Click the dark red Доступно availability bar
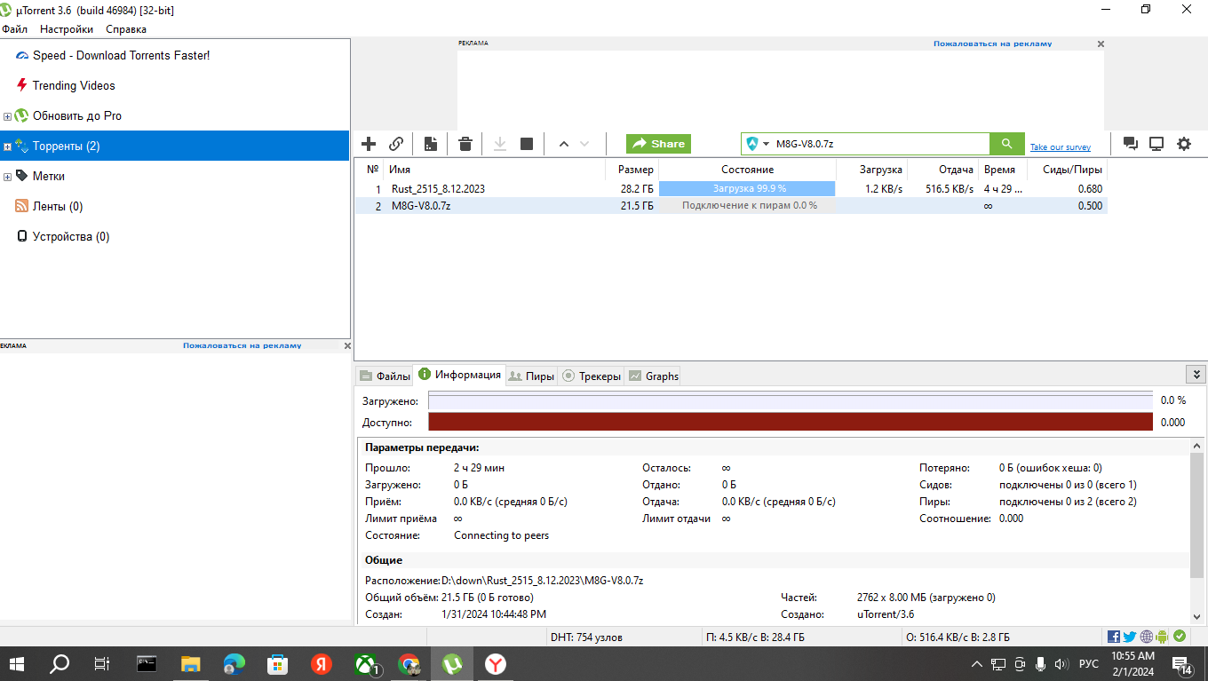Viewport: 1208px width, 681px height. coord(791,423)
